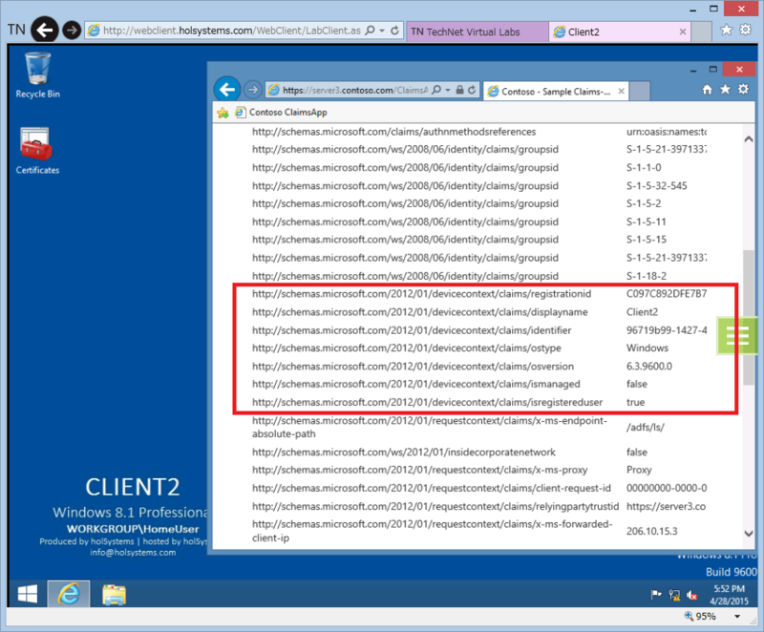Screen dimensions: 764x632
Task: Select displayname claim row text
Action: tap(419, 312)
